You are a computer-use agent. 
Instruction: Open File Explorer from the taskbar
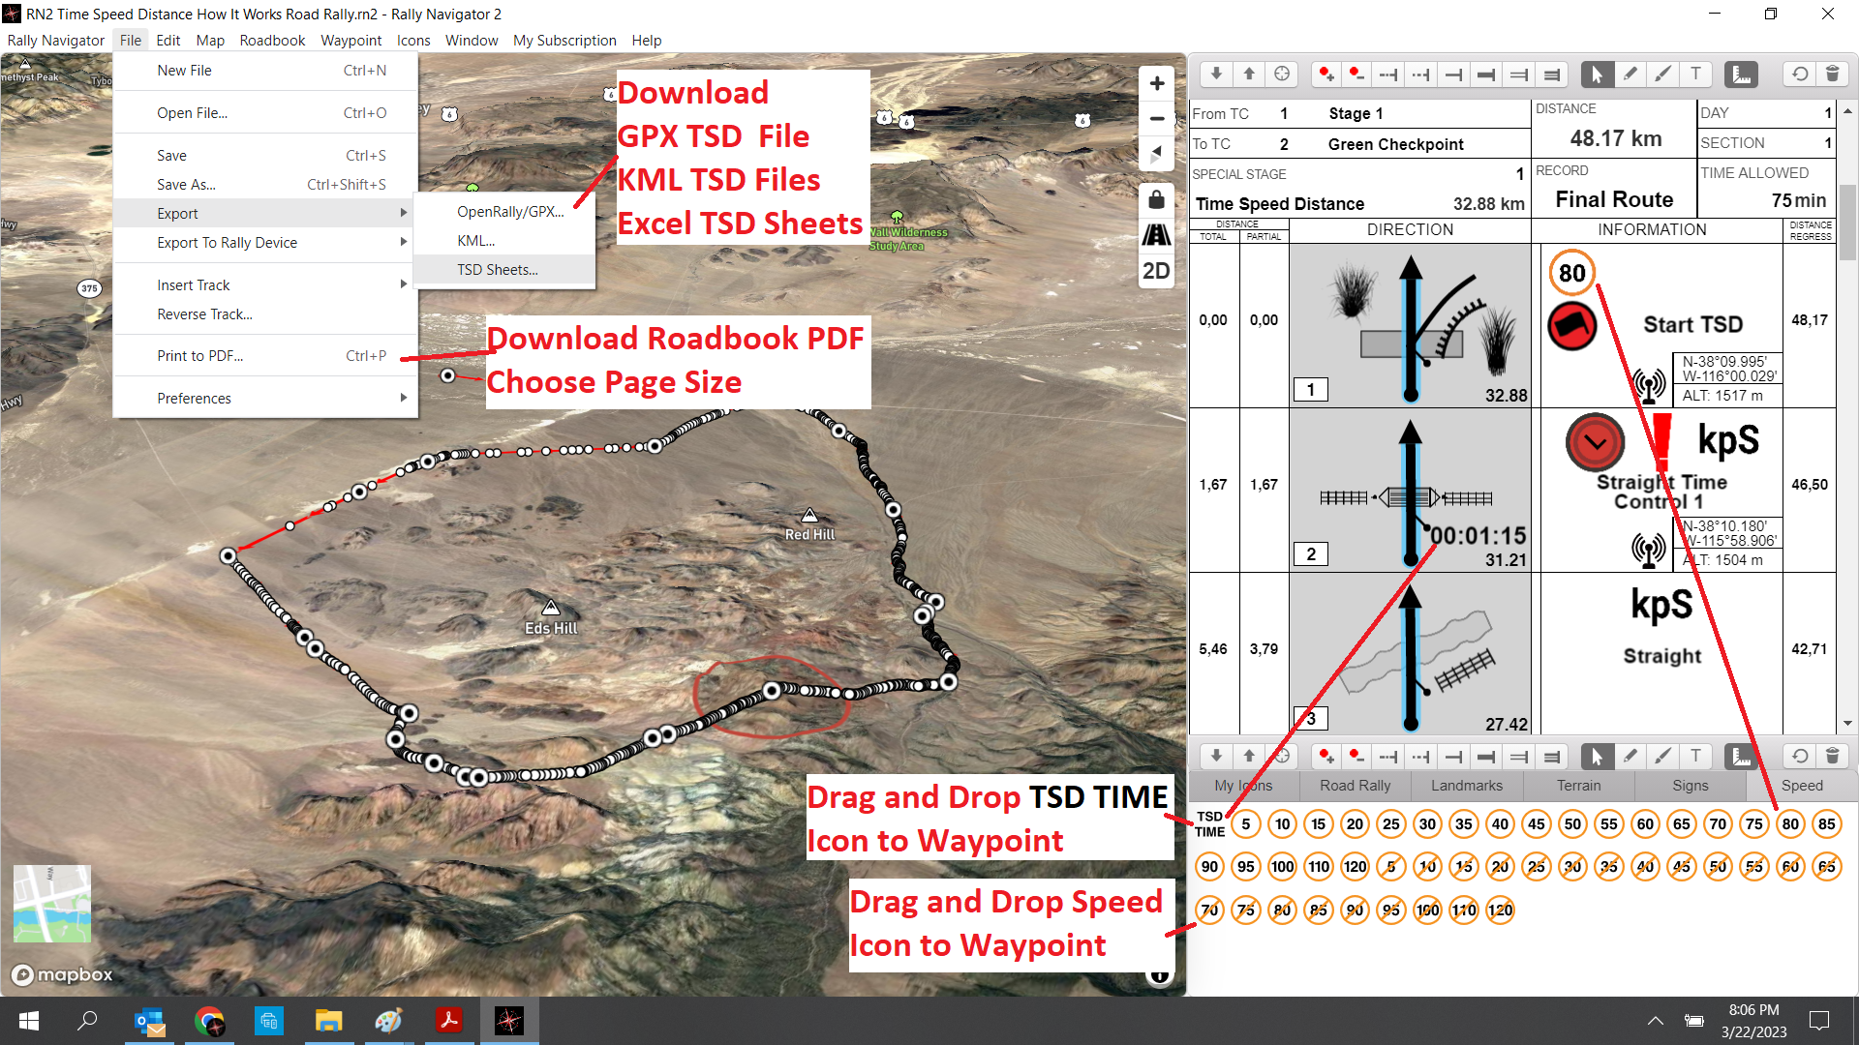tap(329, 1021)
